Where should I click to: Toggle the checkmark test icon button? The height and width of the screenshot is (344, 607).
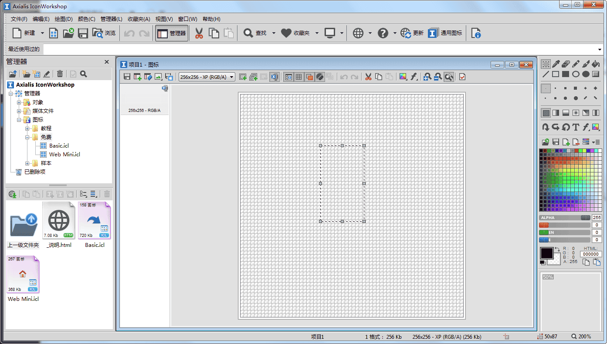pos(462,77)
